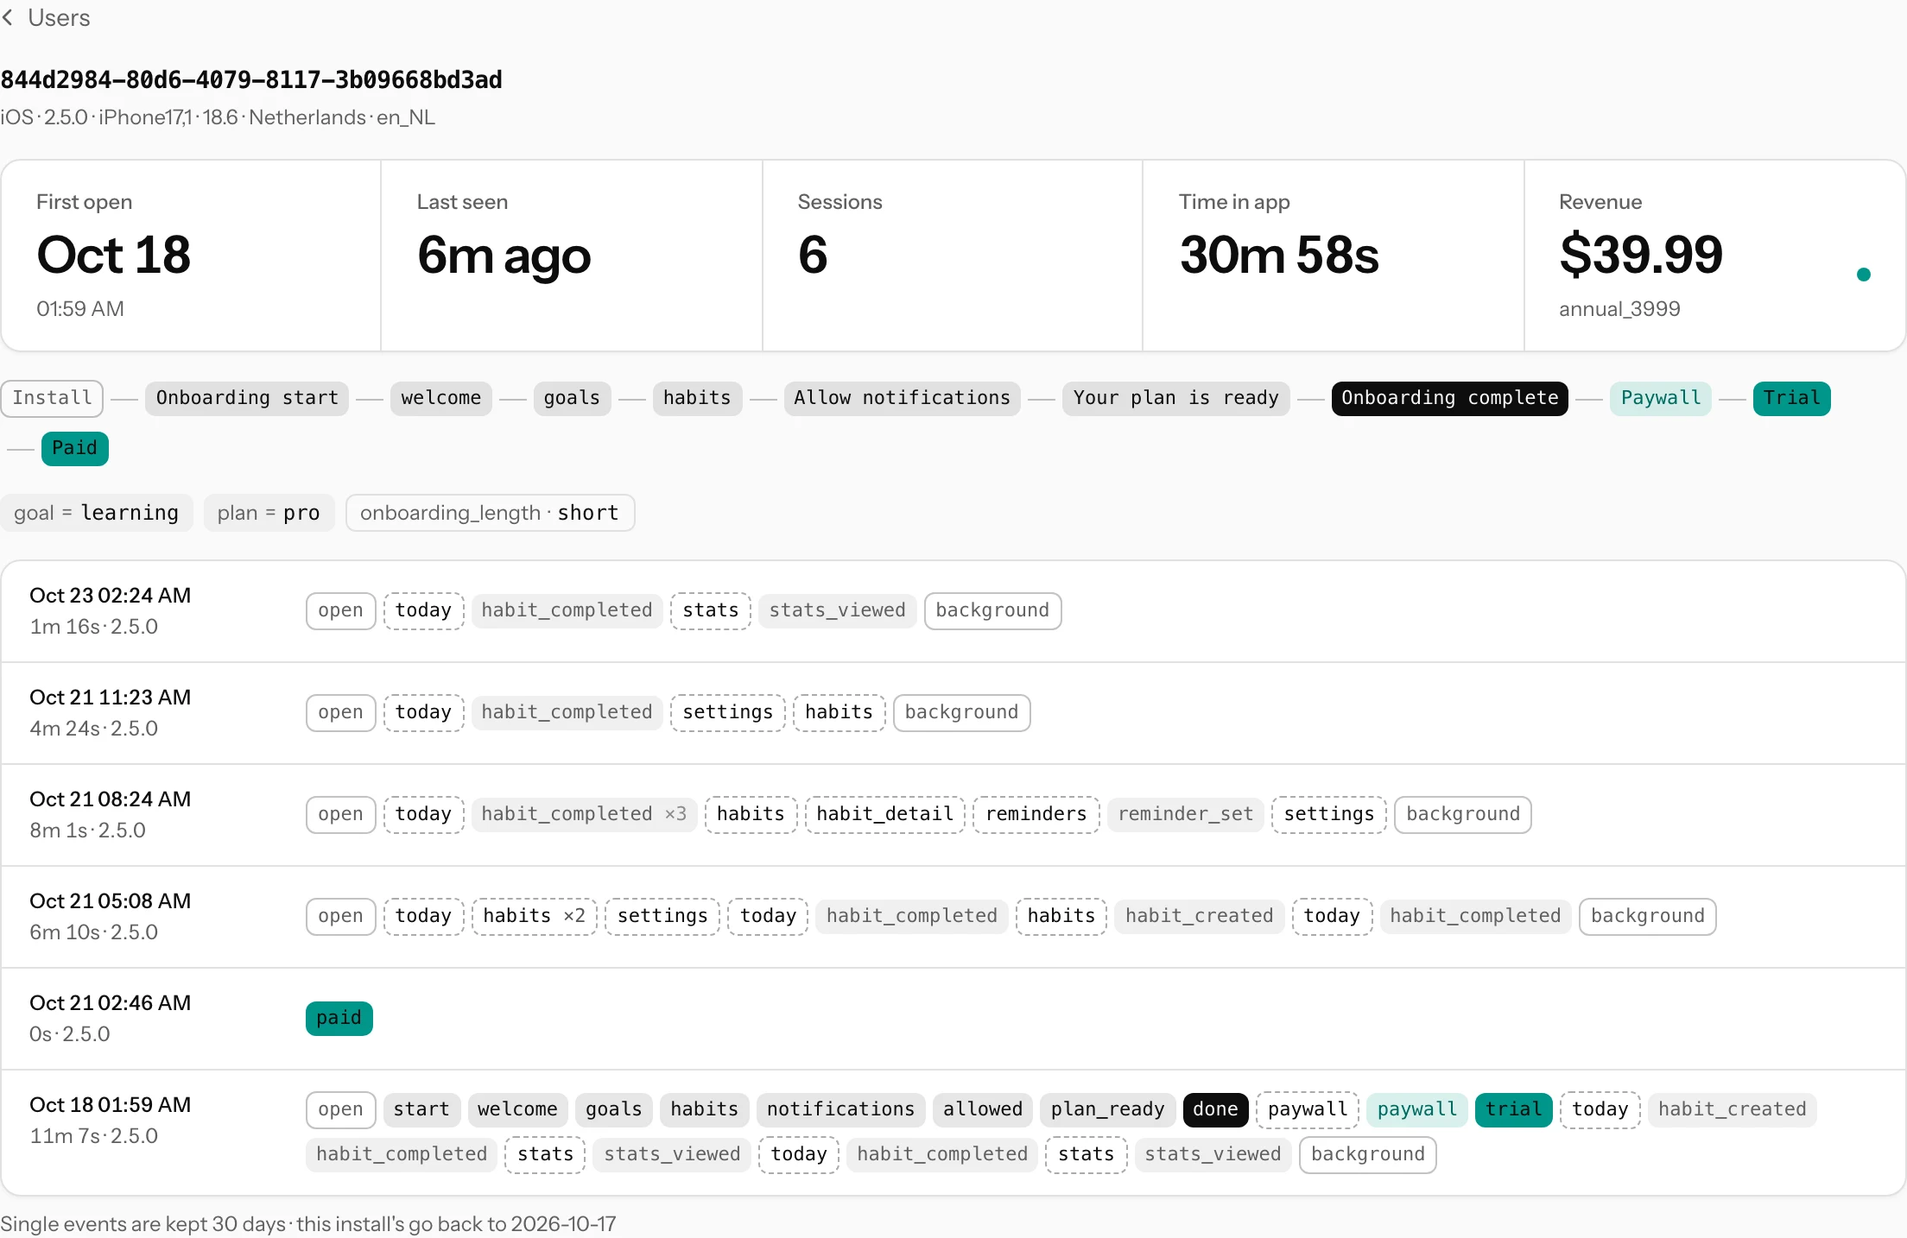Select the plan = pro property chip
The width and height of the screenshot is (1907, 1238).
pos(269,513)
